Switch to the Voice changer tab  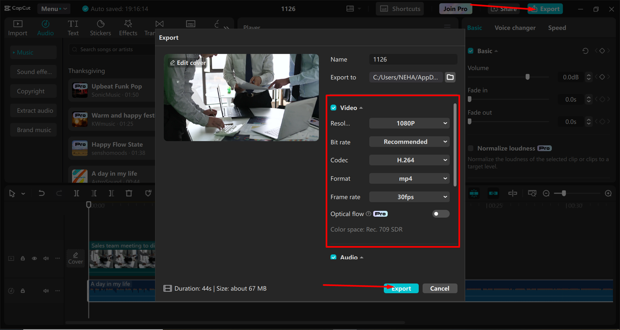pyautogui.click(x=515, y=28)
